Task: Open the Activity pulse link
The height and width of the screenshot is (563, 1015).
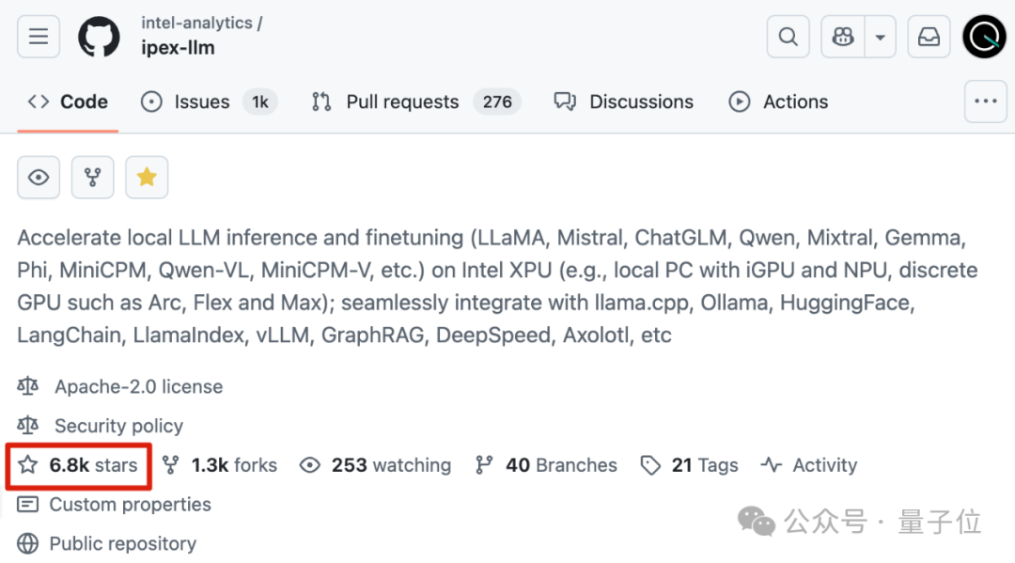Action: [x=810, y=465]
